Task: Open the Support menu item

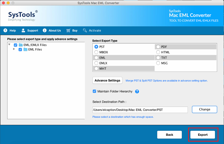Action: 30,30
